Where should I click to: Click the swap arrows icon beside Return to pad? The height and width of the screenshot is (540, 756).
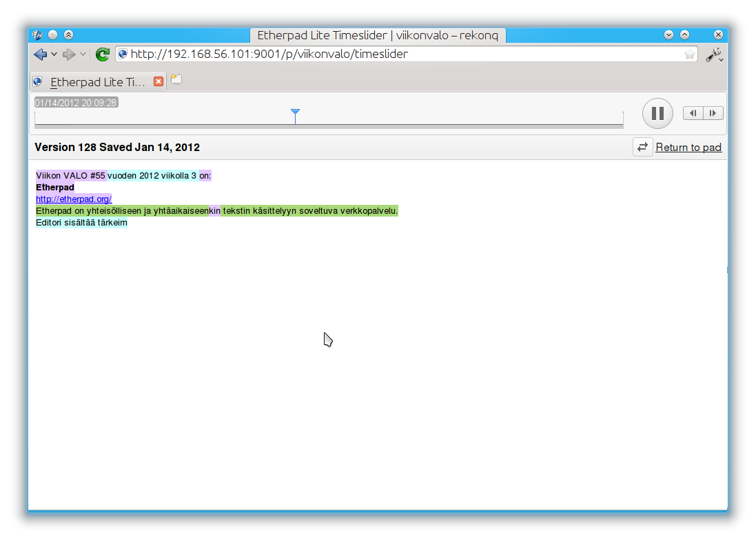[x=643, y=147]
